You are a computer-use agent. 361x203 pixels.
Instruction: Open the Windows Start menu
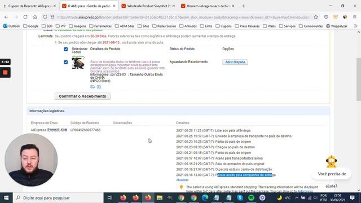pos(6,198)
